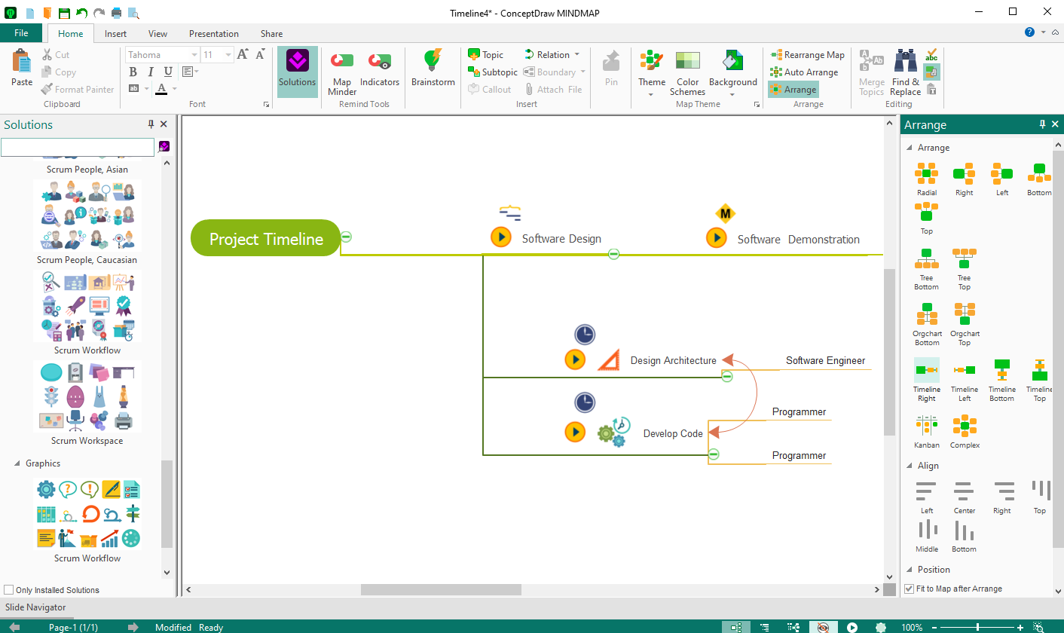Open the Indicators tool
Image resolution: width=1064 pixels, height=633 pixels.
[x=379, y=68]
